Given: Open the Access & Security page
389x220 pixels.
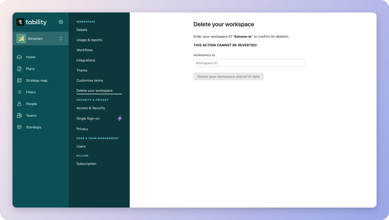Looking at the screenshot, I should tap(91, 108).
